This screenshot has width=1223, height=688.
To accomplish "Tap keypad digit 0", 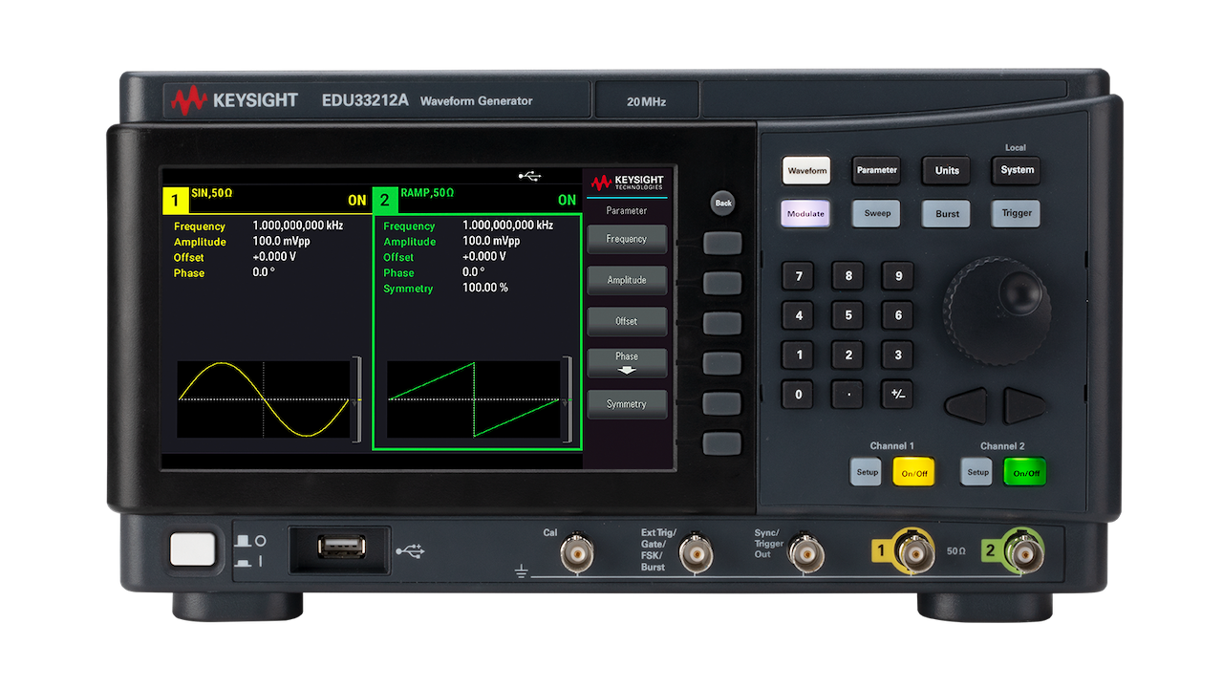I will click(x=799, y=394).
